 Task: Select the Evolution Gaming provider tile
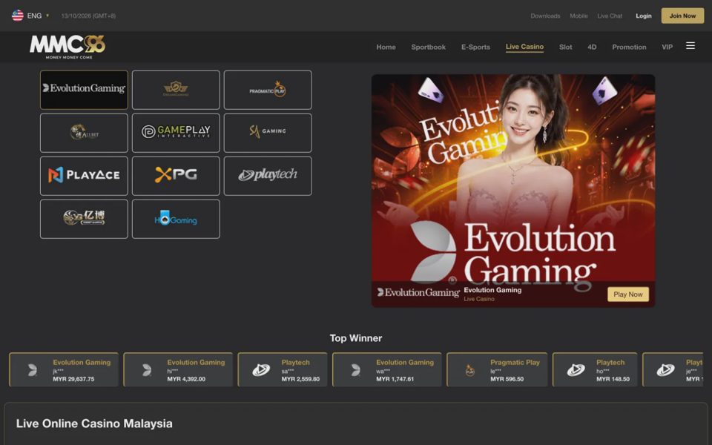click(84, 90)
